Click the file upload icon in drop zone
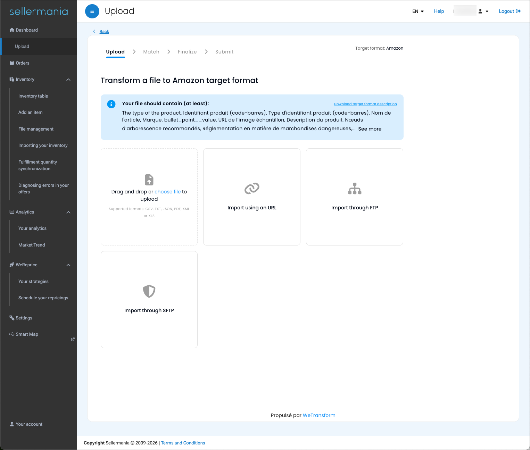530x450 pixels. click(149, 180)
